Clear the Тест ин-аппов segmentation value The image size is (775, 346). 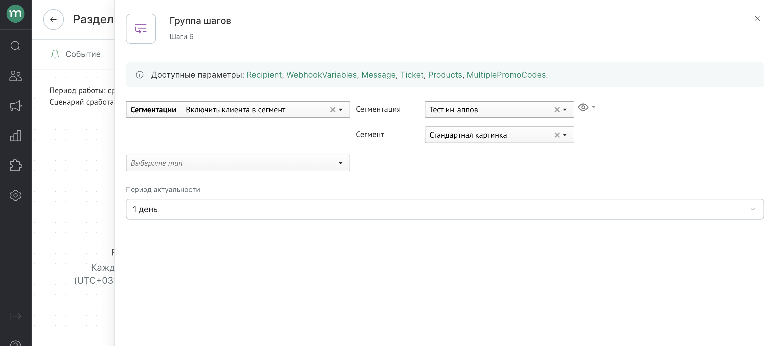tap(557, 110)
